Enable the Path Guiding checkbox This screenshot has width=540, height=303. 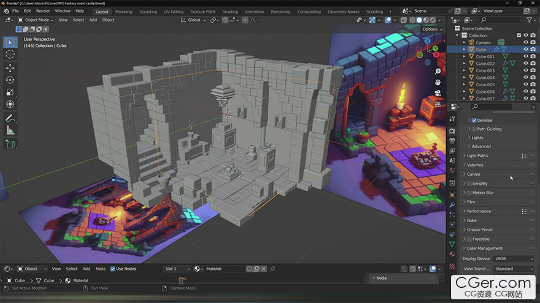coord(474,129)
